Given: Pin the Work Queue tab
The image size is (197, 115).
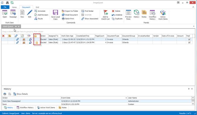Looking at the screenshot, I should (16, 26).
